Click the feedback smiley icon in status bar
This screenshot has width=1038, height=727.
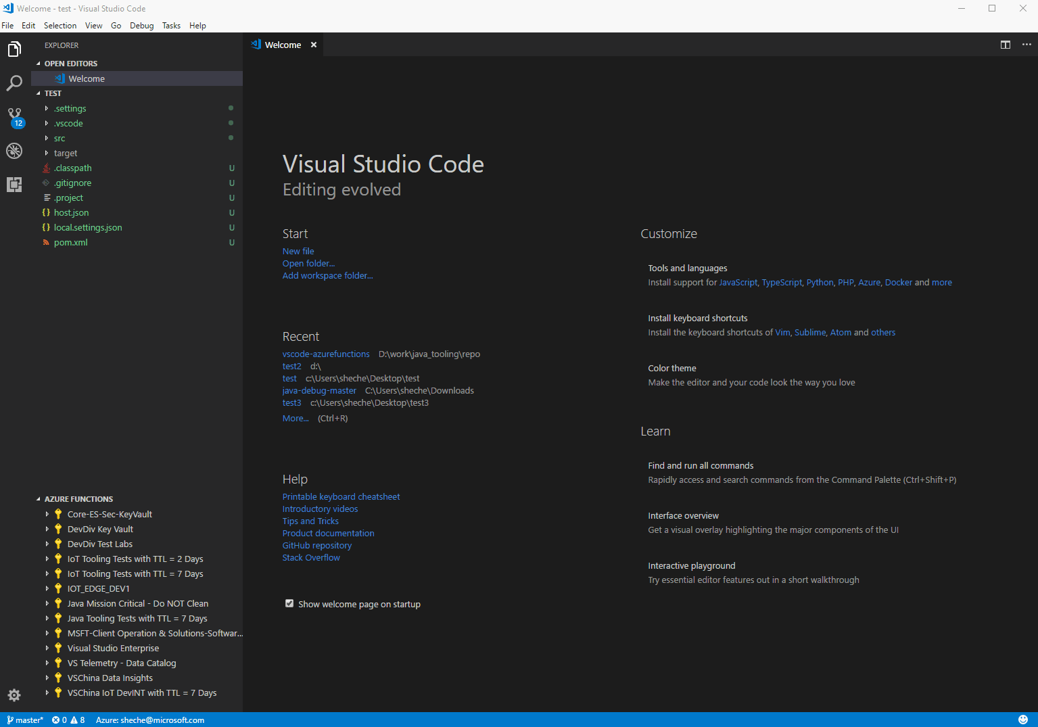pyautogui.click(x=1023, y=720)
